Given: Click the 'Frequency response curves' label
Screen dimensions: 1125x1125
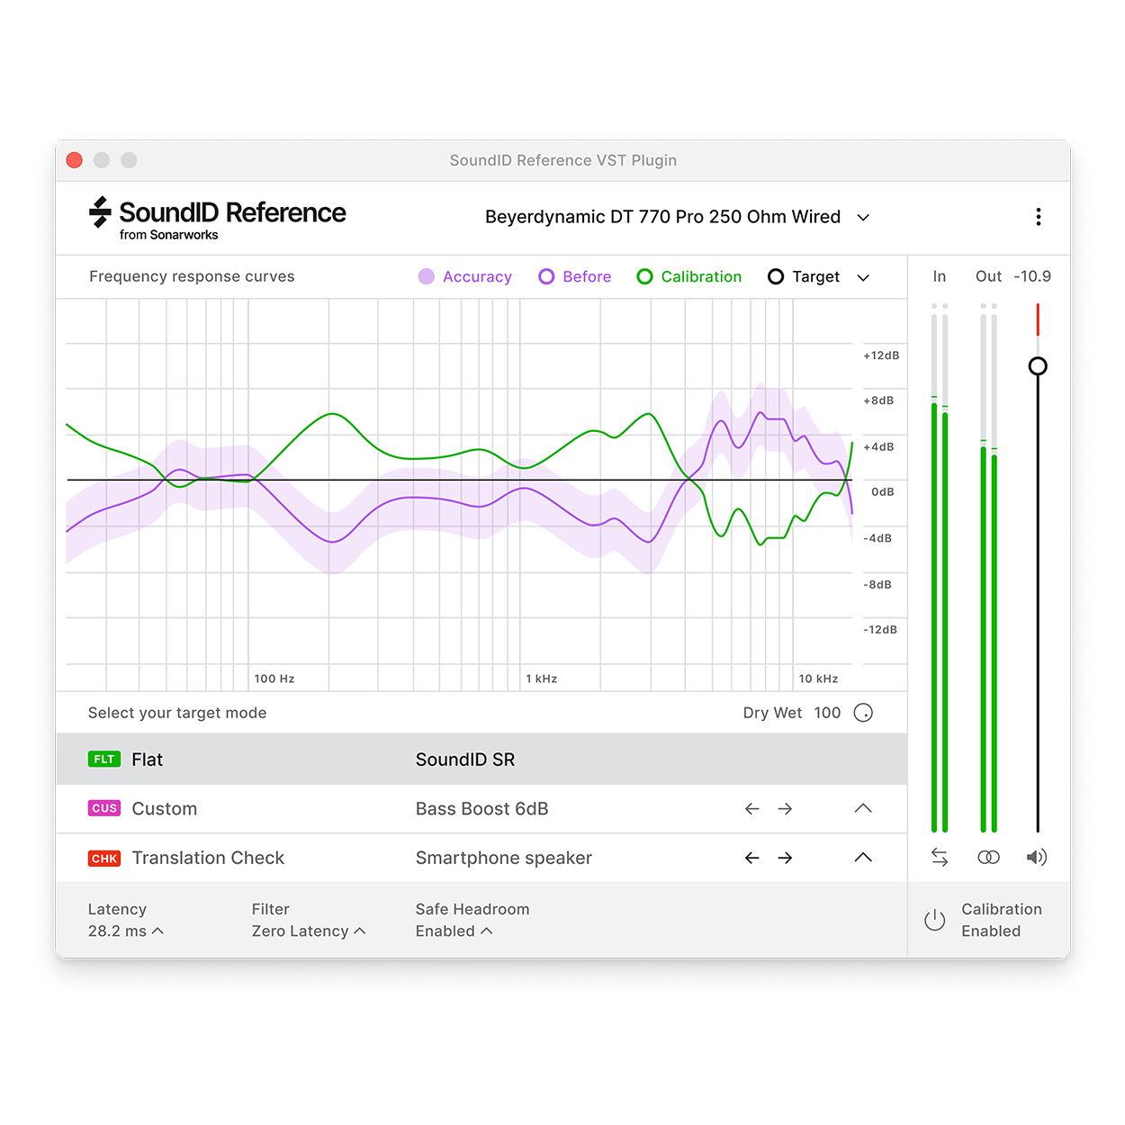Looking at the screenshot, I should click(x=192, y=276).
